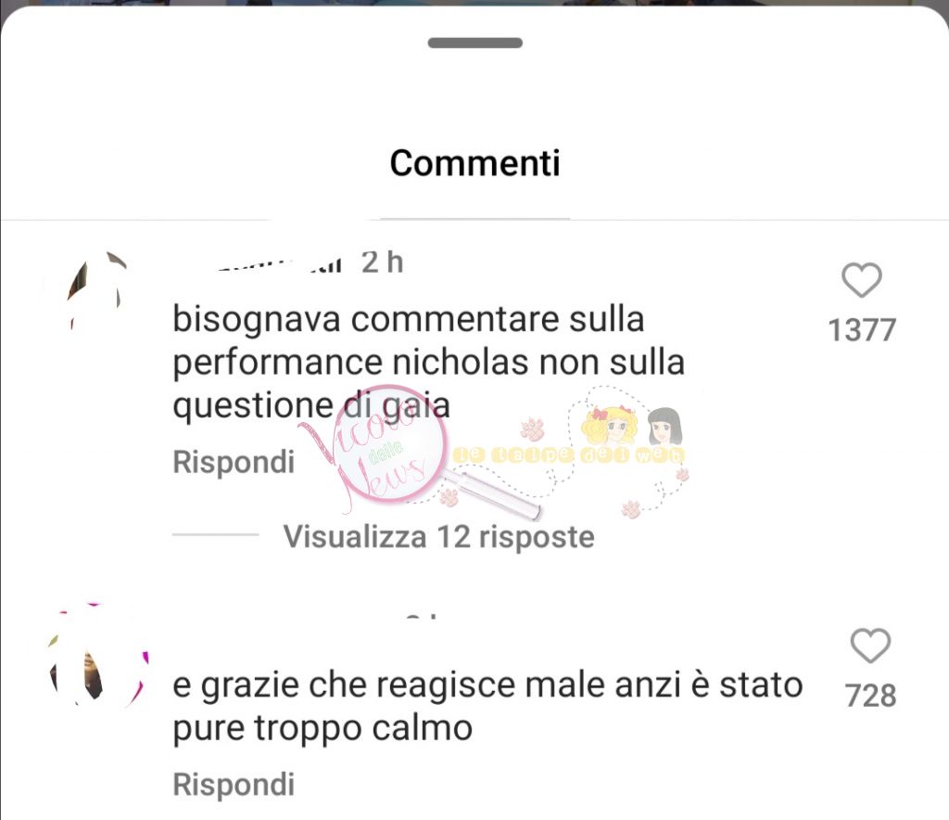
Task: Select the 'bisognava commentare sulla performance' comment text
Action: (428, 362)
